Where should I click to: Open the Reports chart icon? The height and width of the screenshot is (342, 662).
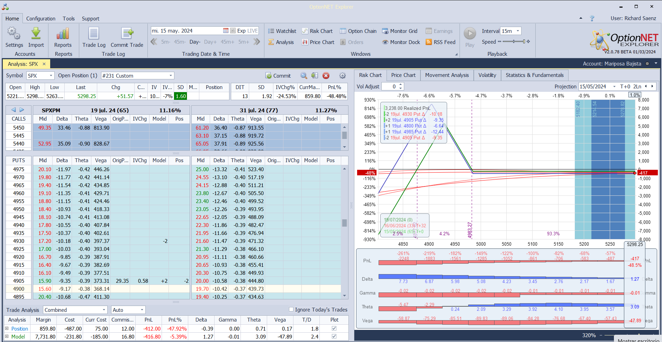[63, 34]
